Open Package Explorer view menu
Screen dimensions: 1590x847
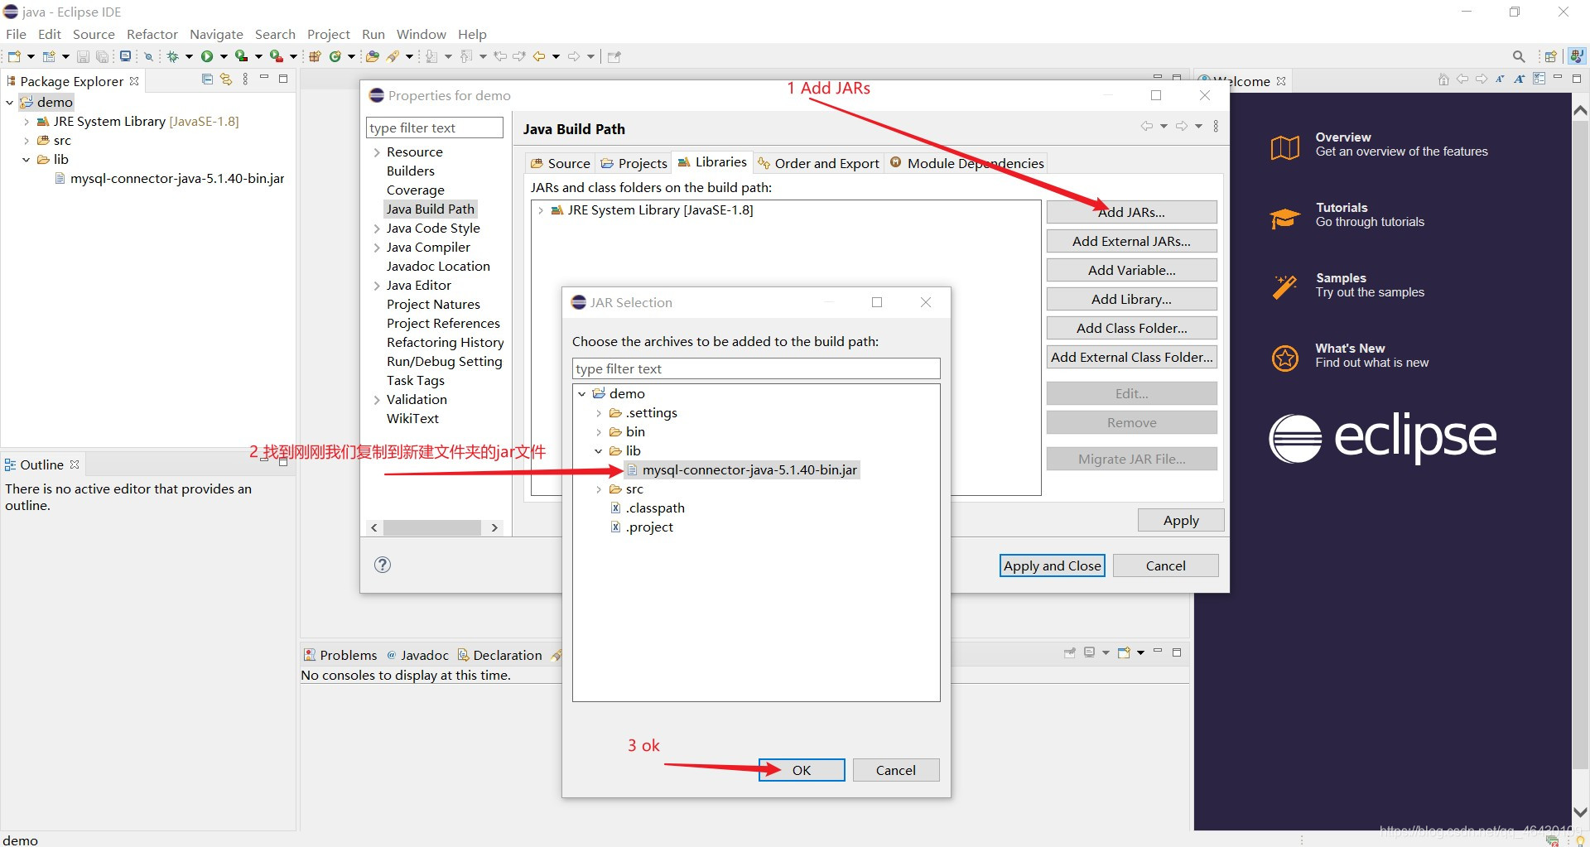click(245, 79)
